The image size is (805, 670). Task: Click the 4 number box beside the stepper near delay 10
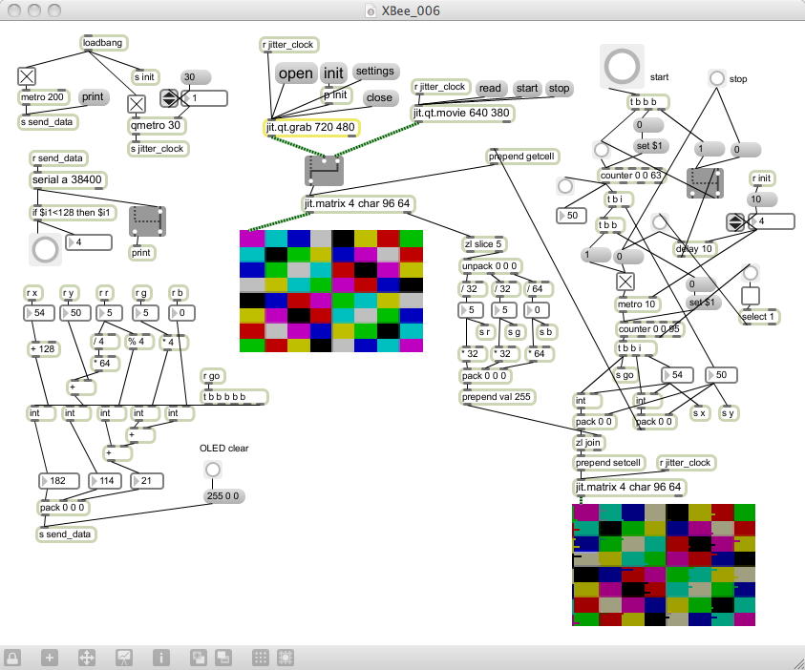point(772,221)
